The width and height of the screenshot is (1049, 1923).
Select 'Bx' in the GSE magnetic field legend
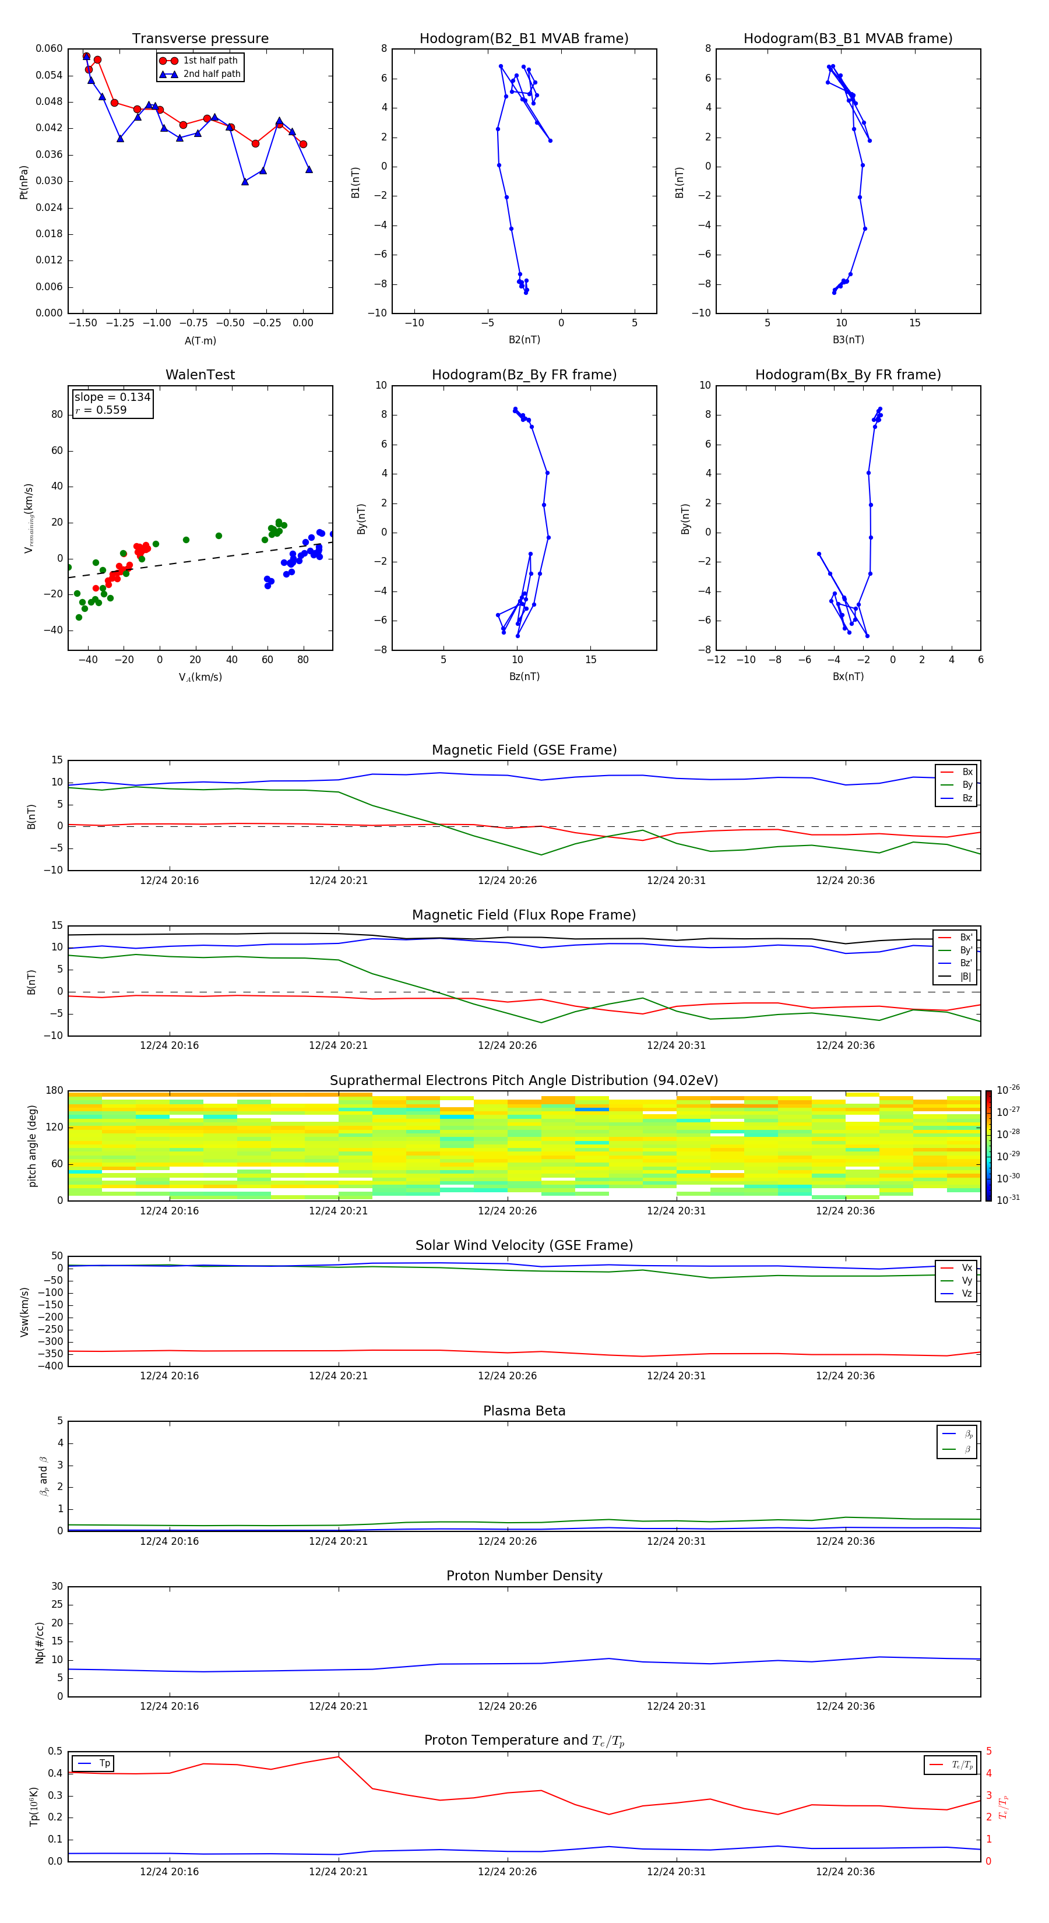coord(957,772)
